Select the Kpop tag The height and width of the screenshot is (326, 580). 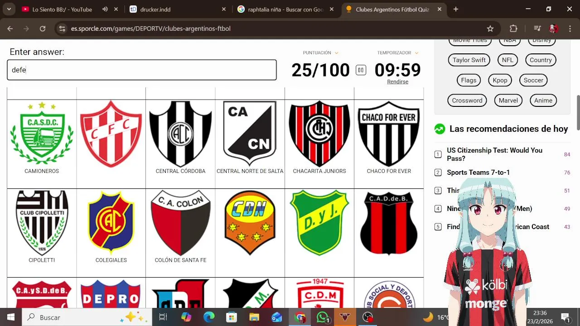click(500, 80)
